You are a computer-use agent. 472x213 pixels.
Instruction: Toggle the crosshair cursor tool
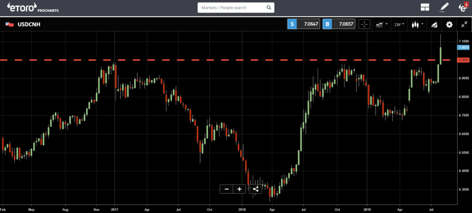(364, 24)
